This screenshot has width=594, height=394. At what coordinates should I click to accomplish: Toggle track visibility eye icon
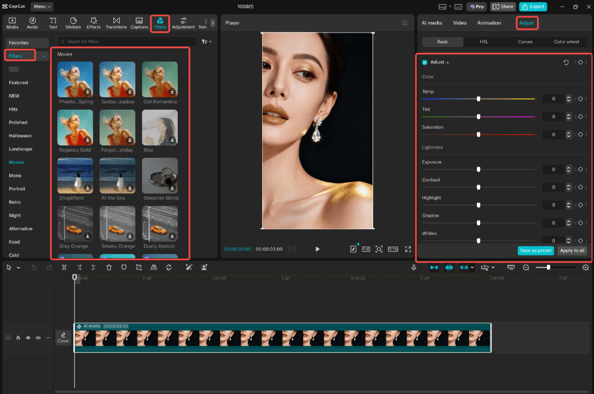(28, 338)
